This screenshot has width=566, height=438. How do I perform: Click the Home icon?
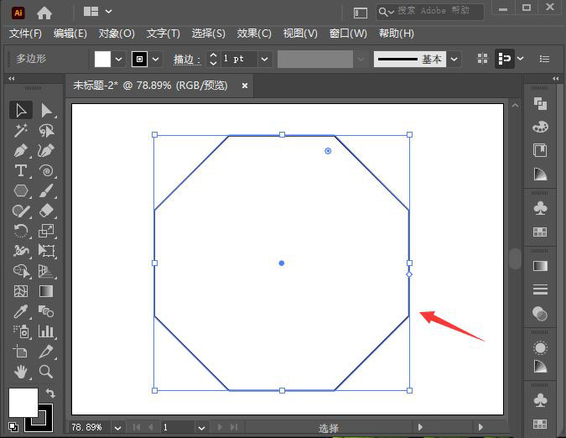coord(44,13)
